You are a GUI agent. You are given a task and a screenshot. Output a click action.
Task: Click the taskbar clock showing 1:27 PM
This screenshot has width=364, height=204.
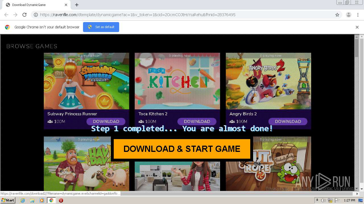tap(349, 200)
